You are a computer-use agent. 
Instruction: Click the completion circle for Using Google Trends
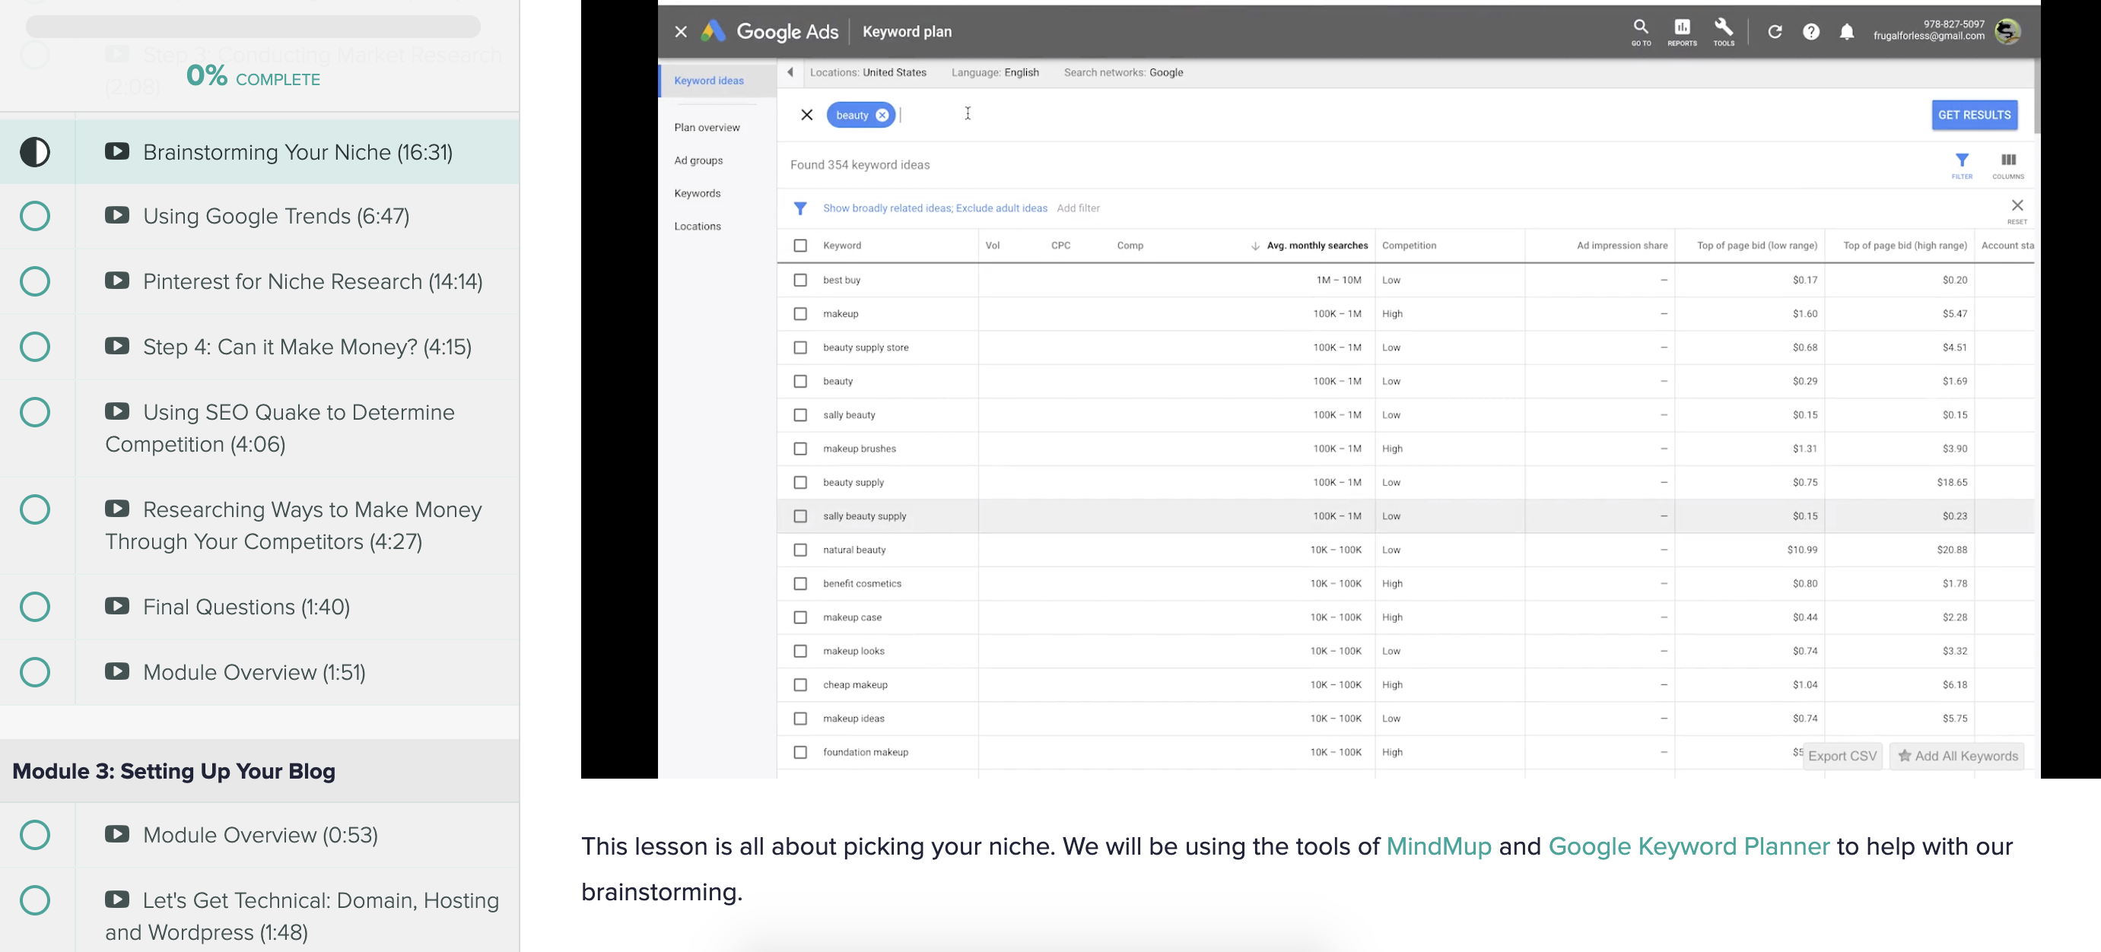click(x=35, y=216)
